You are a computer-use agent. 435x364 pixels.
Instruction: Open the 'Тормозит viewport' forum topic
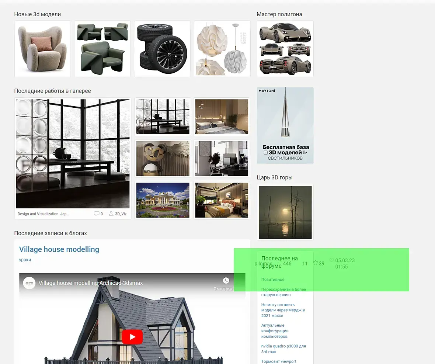279,361
